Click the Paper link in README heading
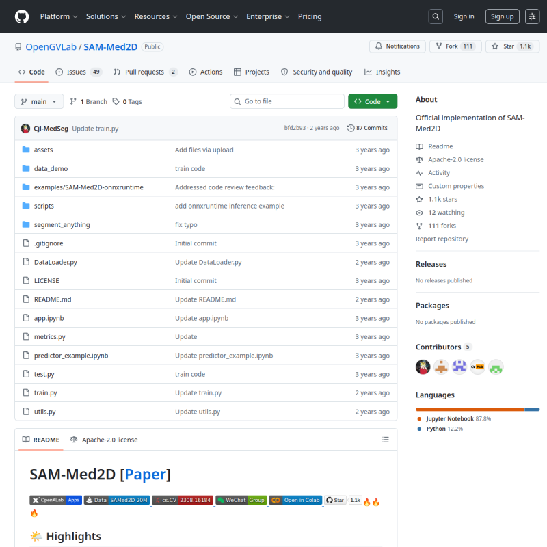 pos(145,475)
